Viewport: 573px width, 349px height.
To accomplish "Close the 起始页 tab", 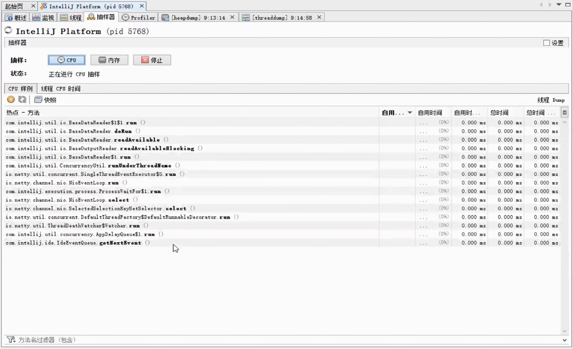I will point(33,6).
